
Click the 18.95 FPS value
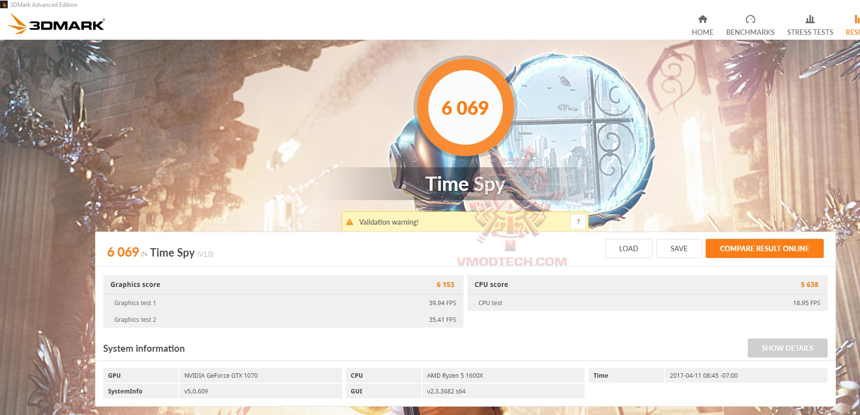pos(807,303)
